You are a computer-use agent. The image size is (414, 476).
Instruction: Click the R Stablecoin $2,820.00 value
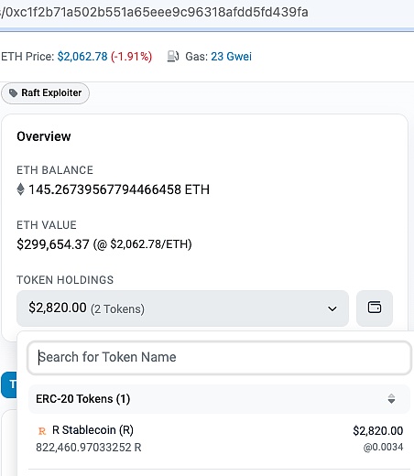pos(378,431)
